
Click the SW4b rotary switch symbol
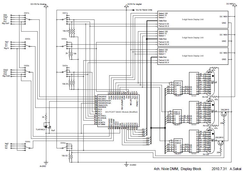pyautogui.click(x=27, y=147)
